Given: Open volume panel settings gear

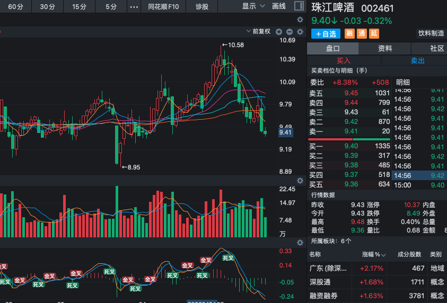Looking at the screenshot, I should 300,181.
